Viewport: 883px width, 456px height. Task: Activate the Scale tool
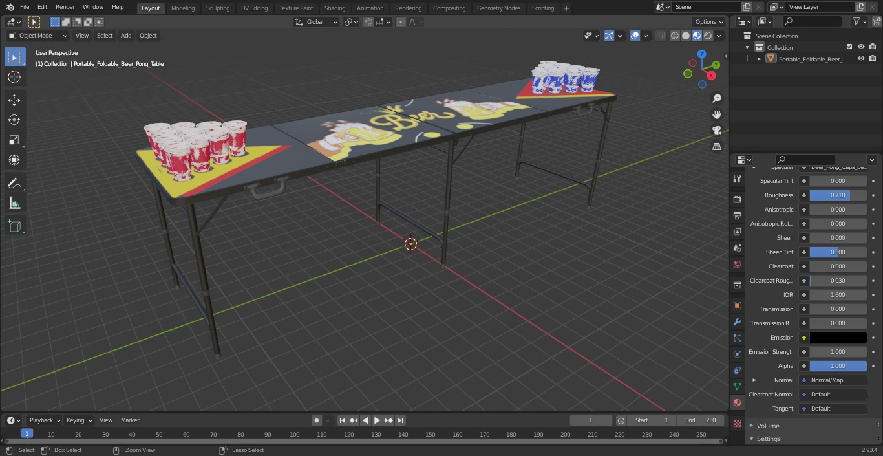pos(14,140)
